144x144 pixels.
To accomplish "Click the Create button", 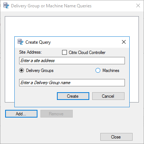I will coord(73,96).
